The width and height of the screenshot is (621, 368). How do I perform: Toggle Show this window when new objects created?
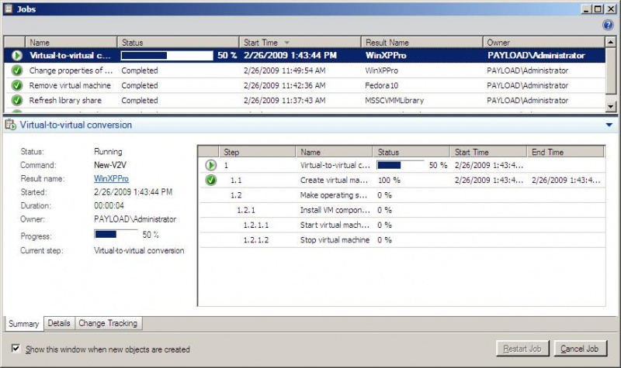tap(16, 349)
